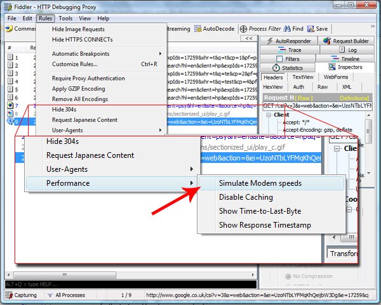Open the Performance submenu
Image resolution: width=381 pixels, height=305 pixels.
(x=112, y=183)
